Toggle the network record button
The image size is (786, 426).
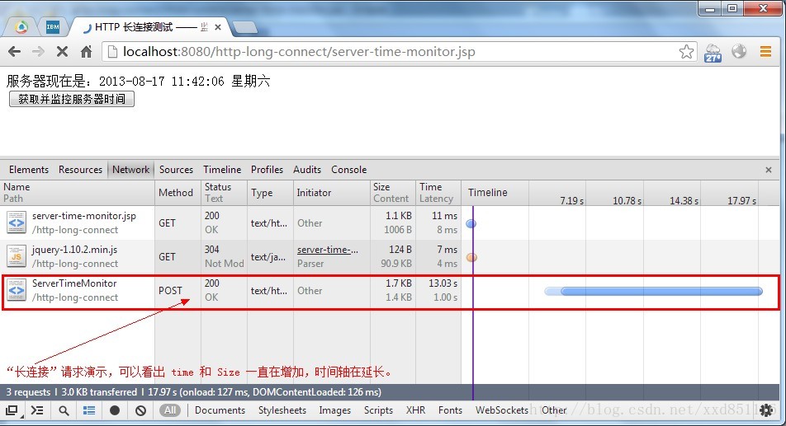(115, 410)
